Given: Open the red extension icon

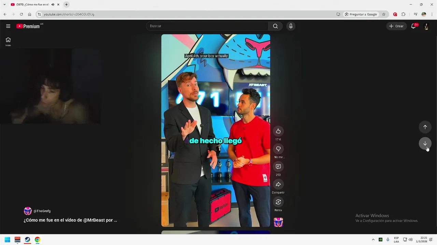Looking at the screenshot, I should [395, 14].
